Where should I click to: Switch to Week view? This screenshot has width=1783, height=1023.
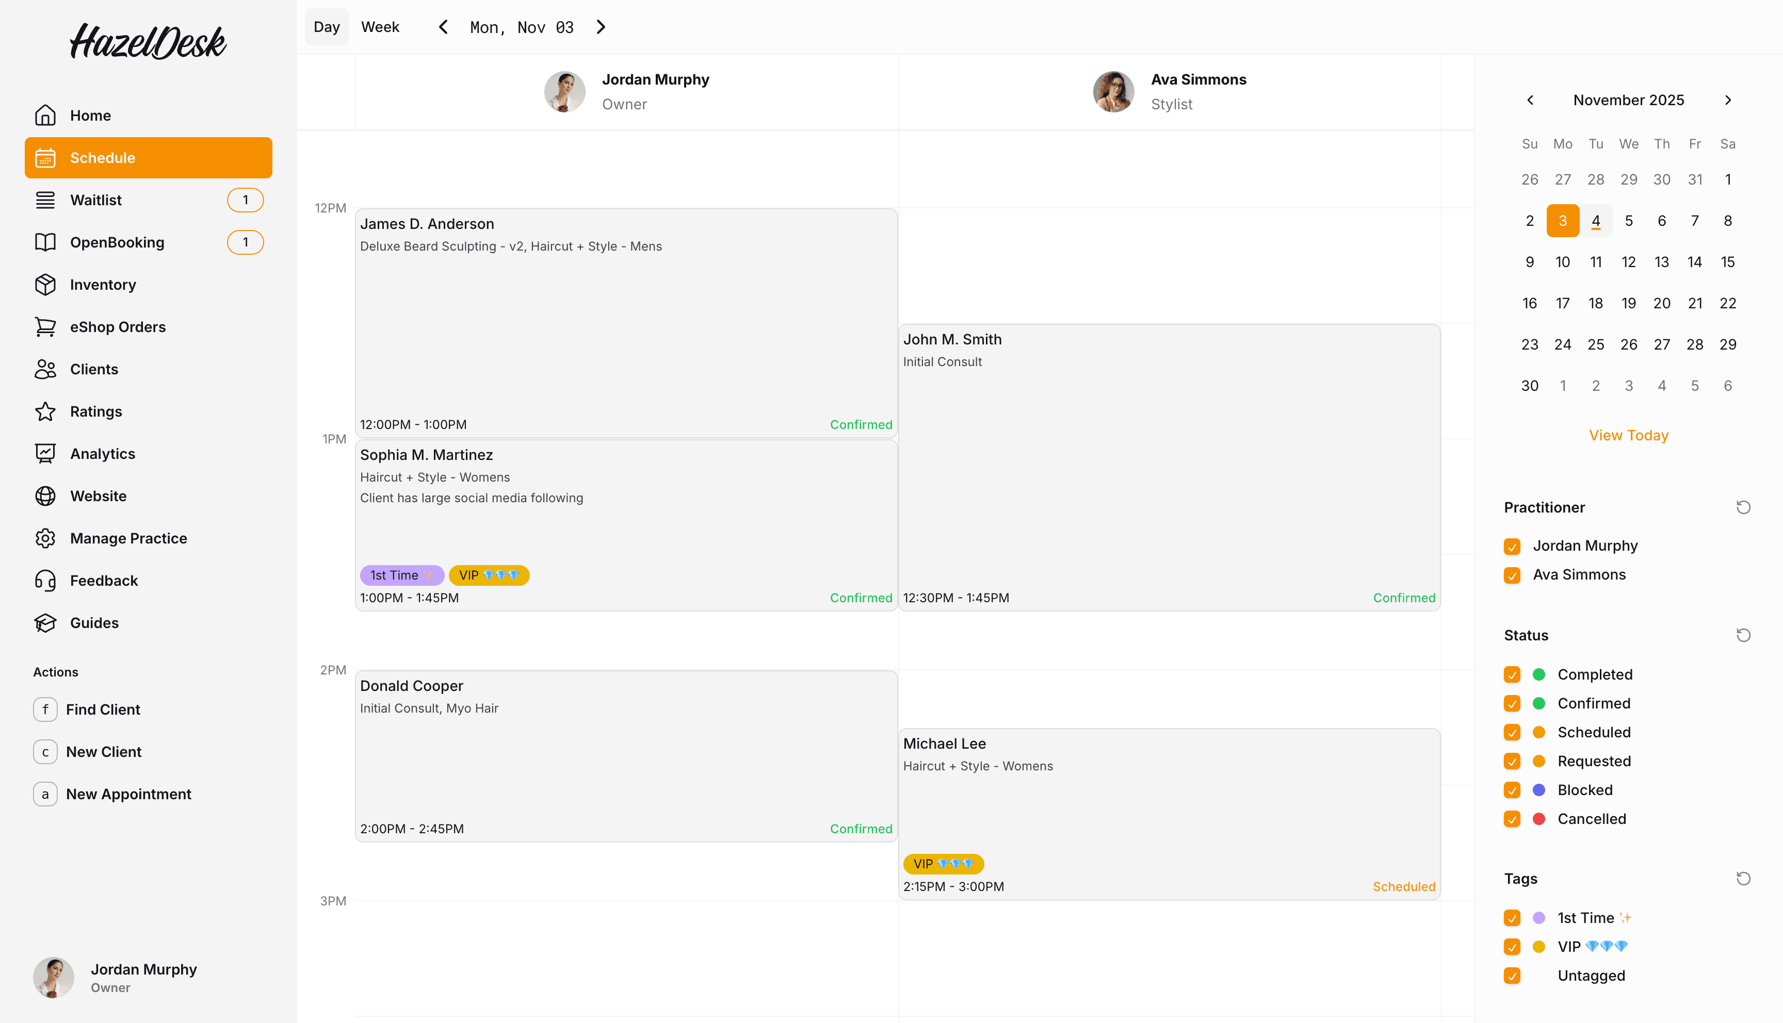[x=380, y=27]
